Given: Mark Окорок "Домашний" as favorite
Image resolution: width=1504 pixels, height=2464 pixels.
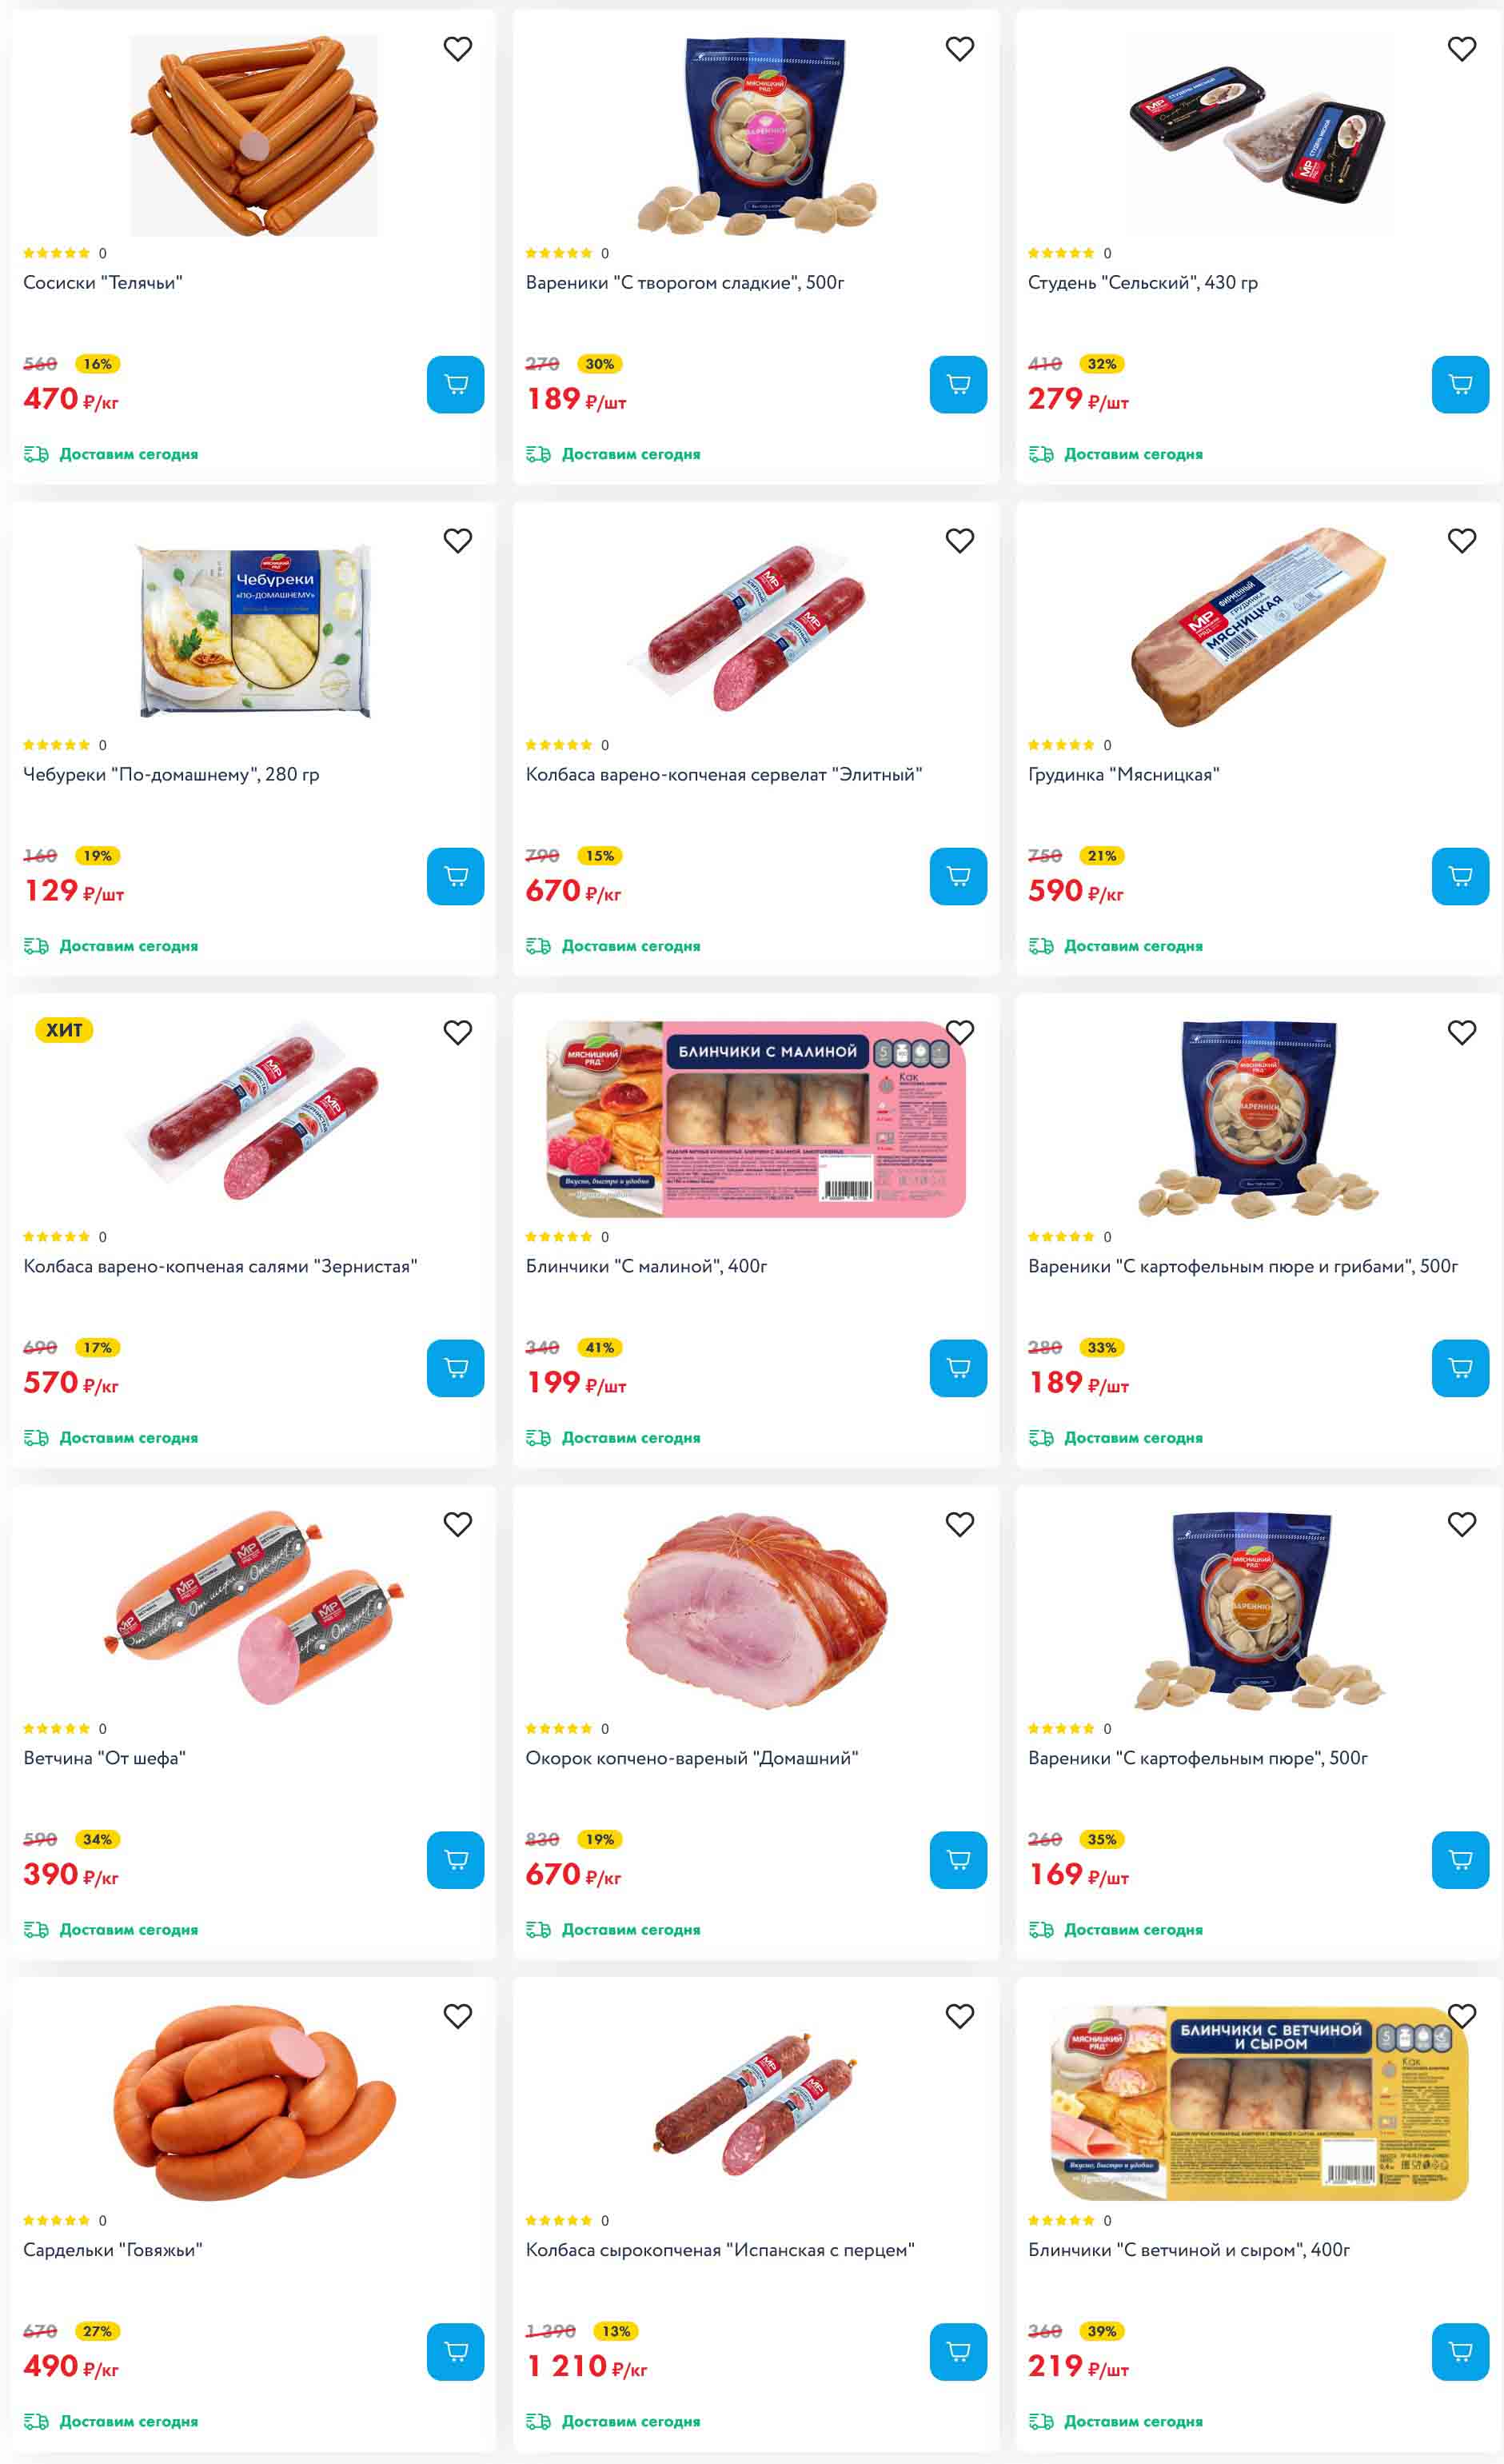Looking at the screenshot, I should coord(960,1524).
